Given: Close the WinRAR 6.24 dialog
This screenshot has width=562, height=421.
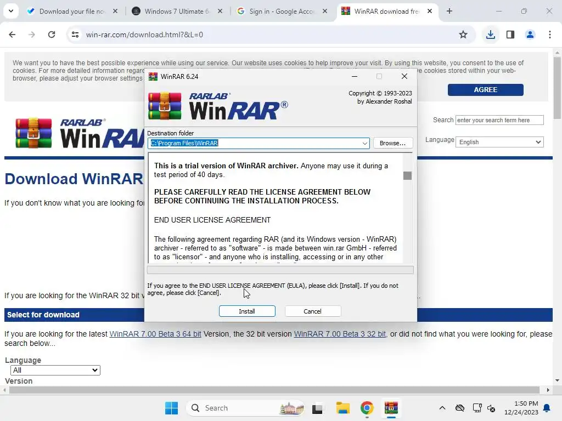Looking at the screenshot, I should pos(404,76).
